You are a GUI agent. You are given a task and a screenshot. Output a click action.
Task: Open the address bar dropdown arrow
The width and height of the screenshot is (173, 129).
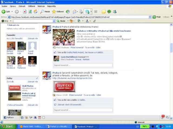coord(150,17)
